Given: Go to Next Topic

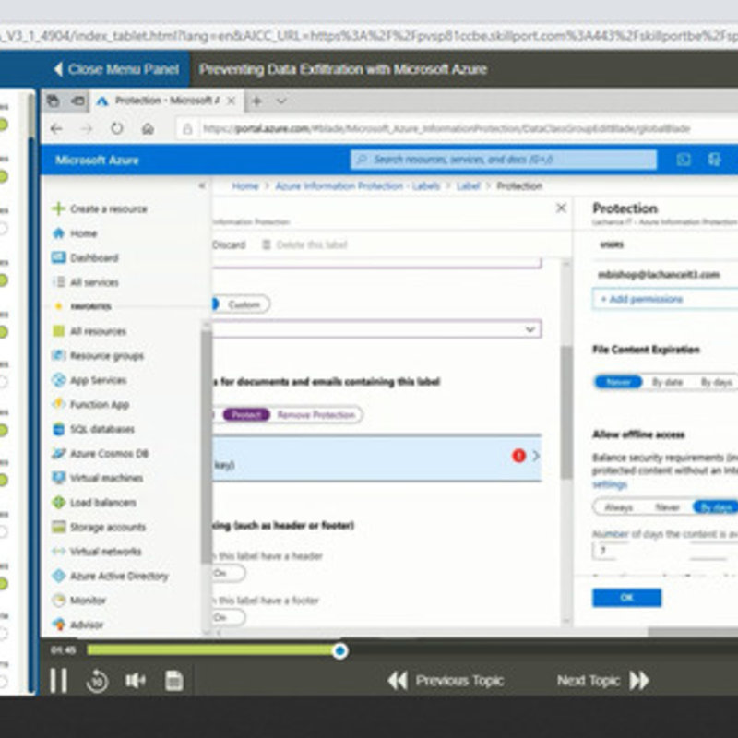Looking at the screenshot, I should [603, 681].
